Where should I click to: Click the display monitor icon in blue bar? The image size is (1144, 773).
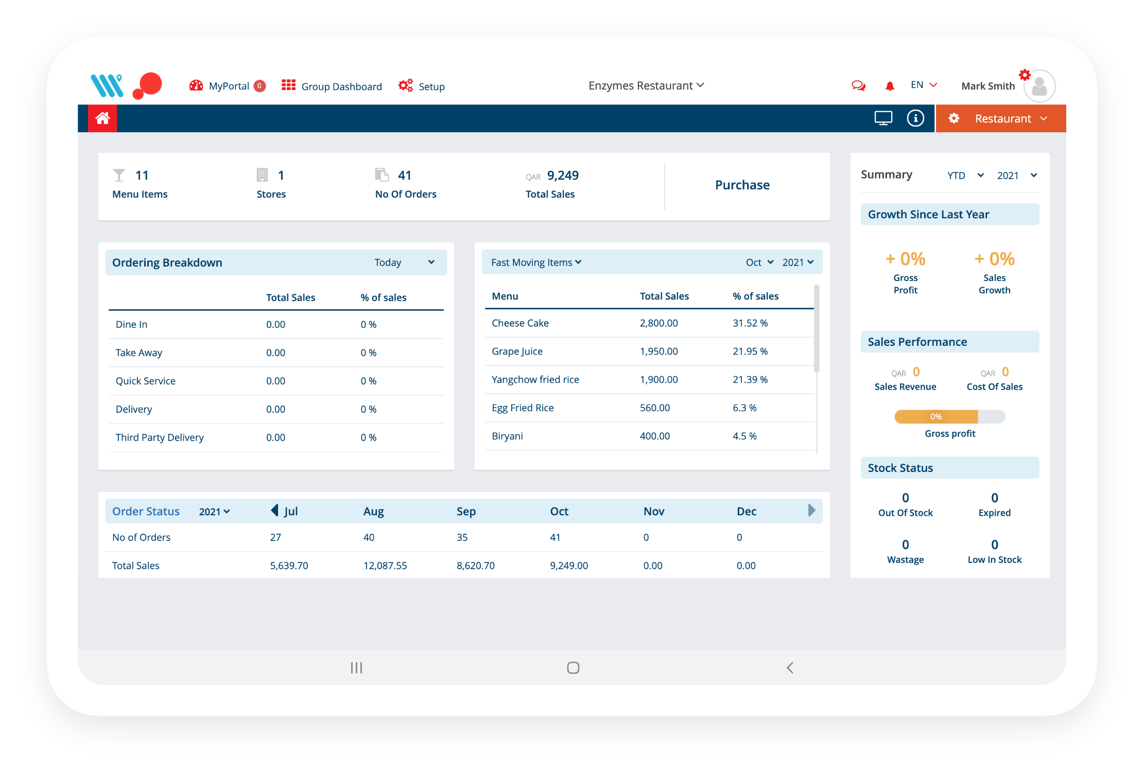click(883, 118)
